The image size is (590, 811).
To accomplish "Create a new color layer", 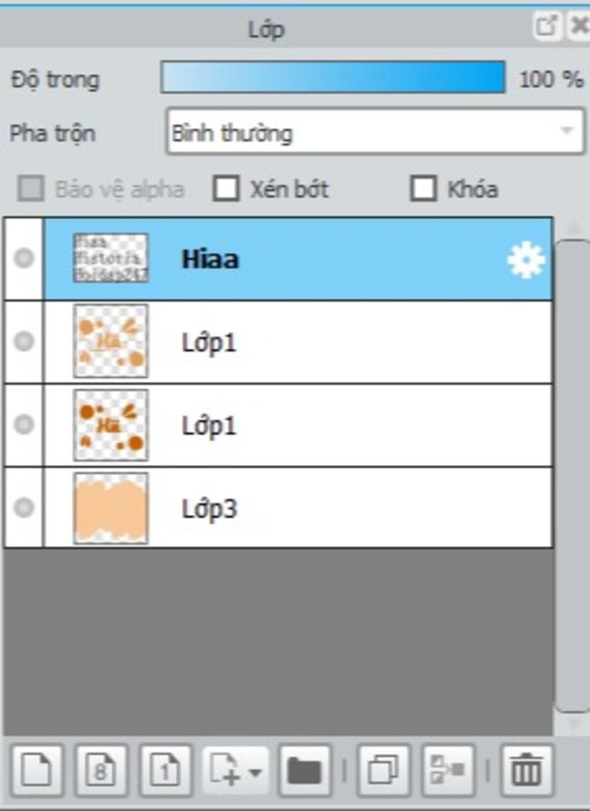I will (36, 771).
